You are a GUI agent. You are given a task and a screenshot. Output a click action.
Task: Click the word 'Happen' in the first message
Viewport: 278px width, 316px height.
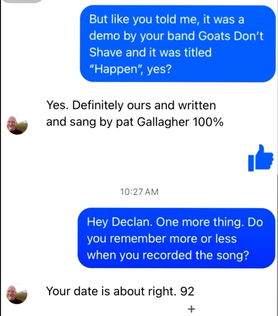click(116, 69)
